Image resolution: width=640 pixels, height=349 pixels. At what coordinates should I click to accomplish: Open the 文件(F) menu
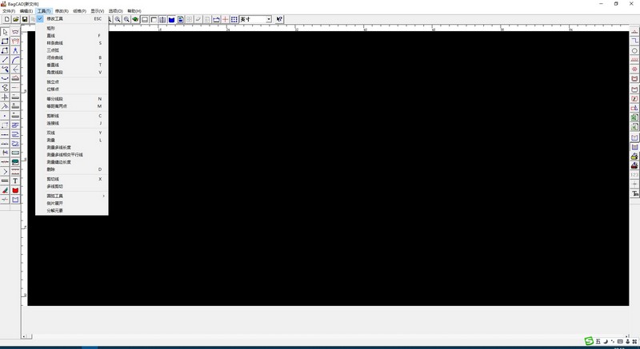coord(9,10)
